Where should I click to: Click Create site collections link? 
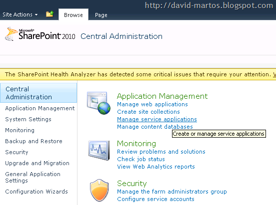148,112
